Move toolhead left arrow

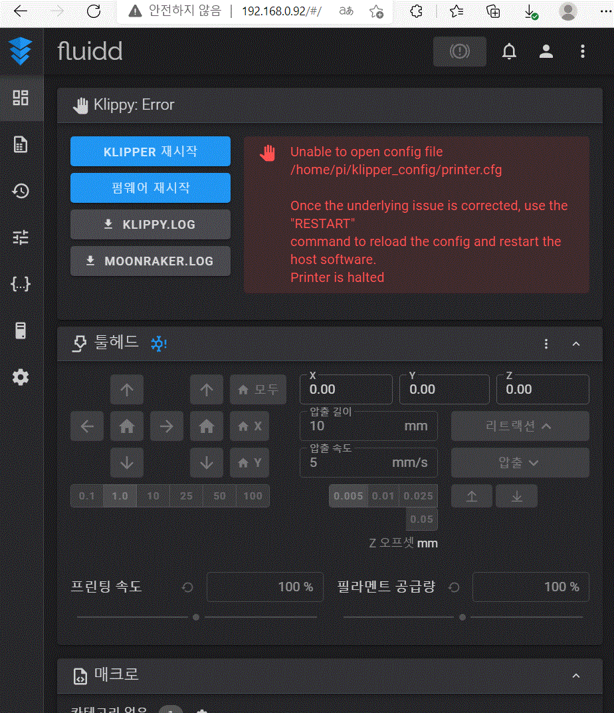pyautogui.click(x=87, y=426)
